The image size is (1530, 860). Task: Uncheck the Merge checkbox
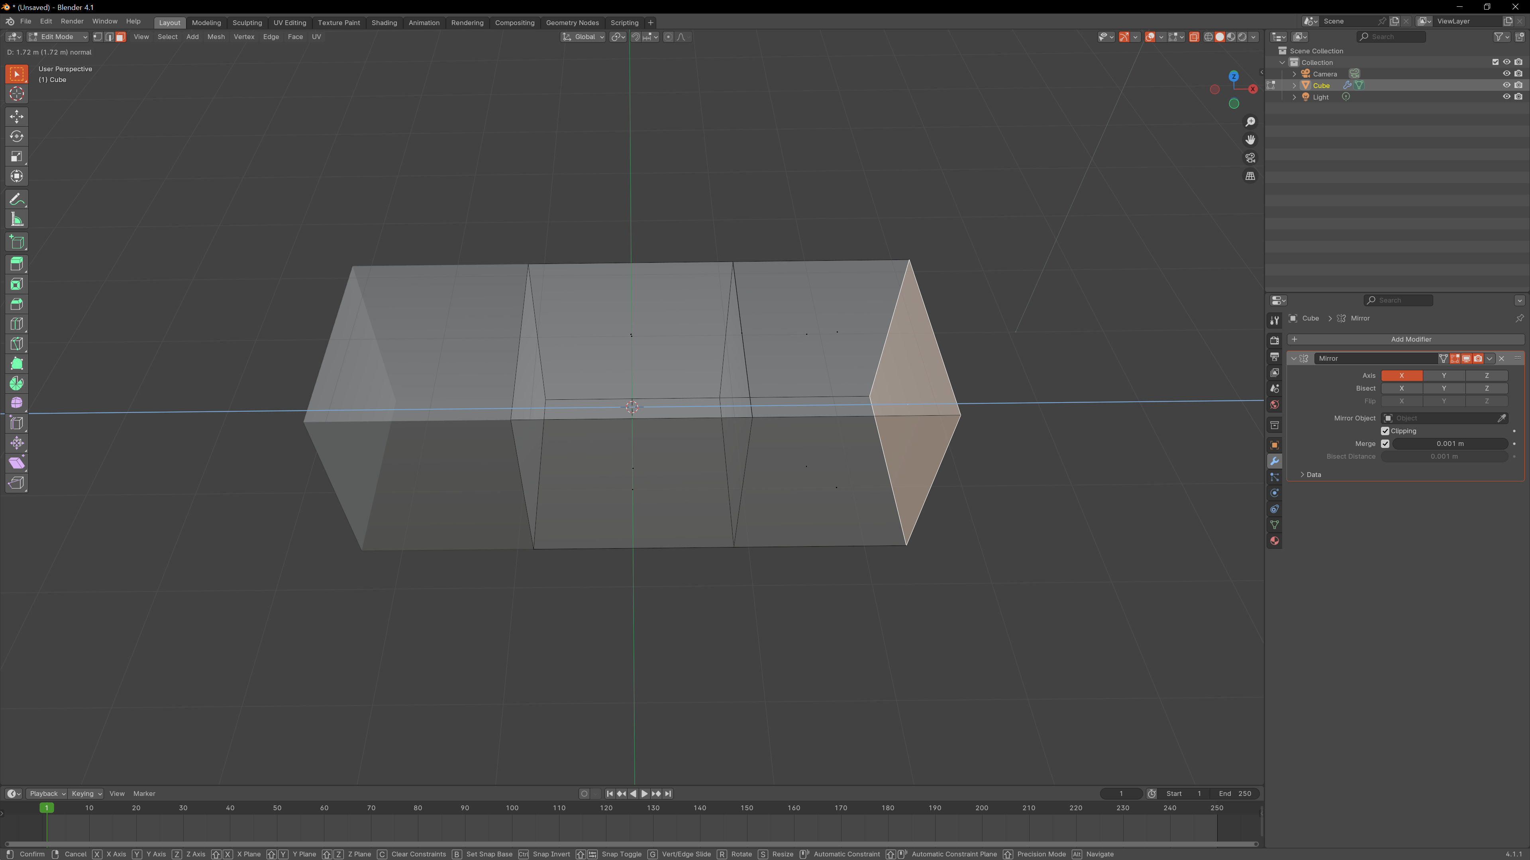click(x=1385, y=444)
